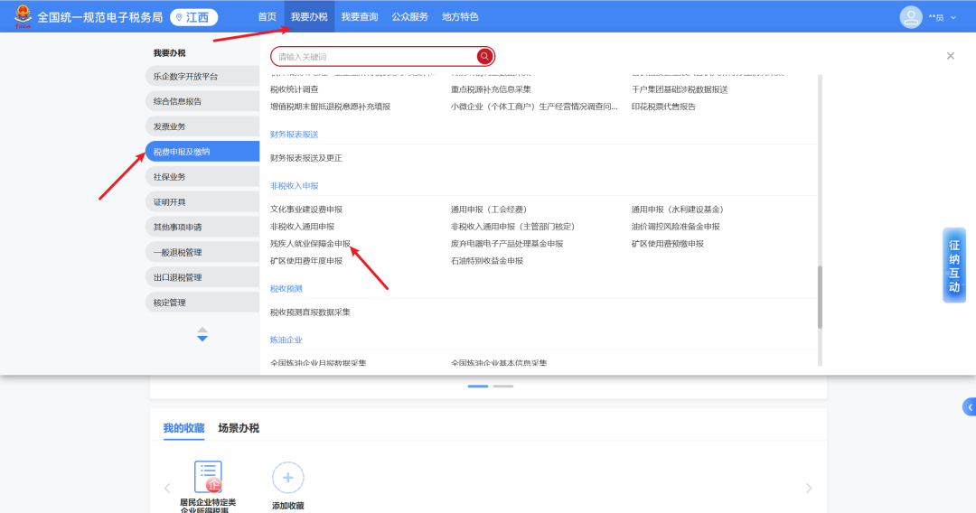Image resolution: width=976 pixels, height=513 pixels.
Task: Select 证明开具 in sidebar
Action: click(202, 202)
